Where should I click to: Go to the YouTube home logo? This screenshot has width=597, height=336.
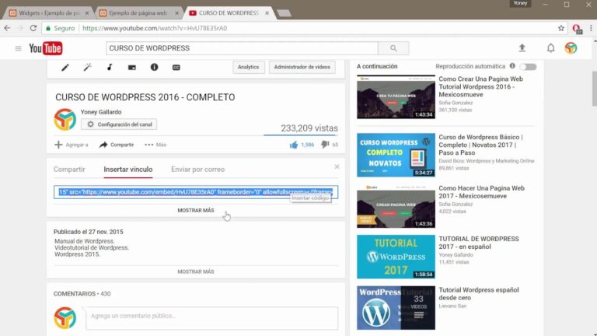46,48
